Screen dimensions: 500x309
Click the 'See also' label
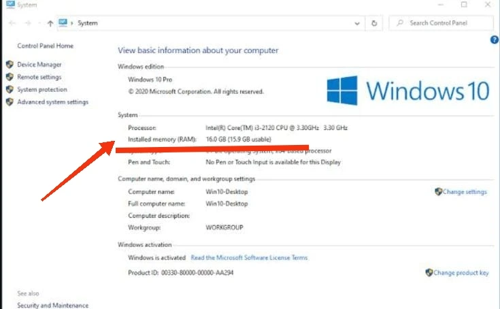tap(28, 293)
